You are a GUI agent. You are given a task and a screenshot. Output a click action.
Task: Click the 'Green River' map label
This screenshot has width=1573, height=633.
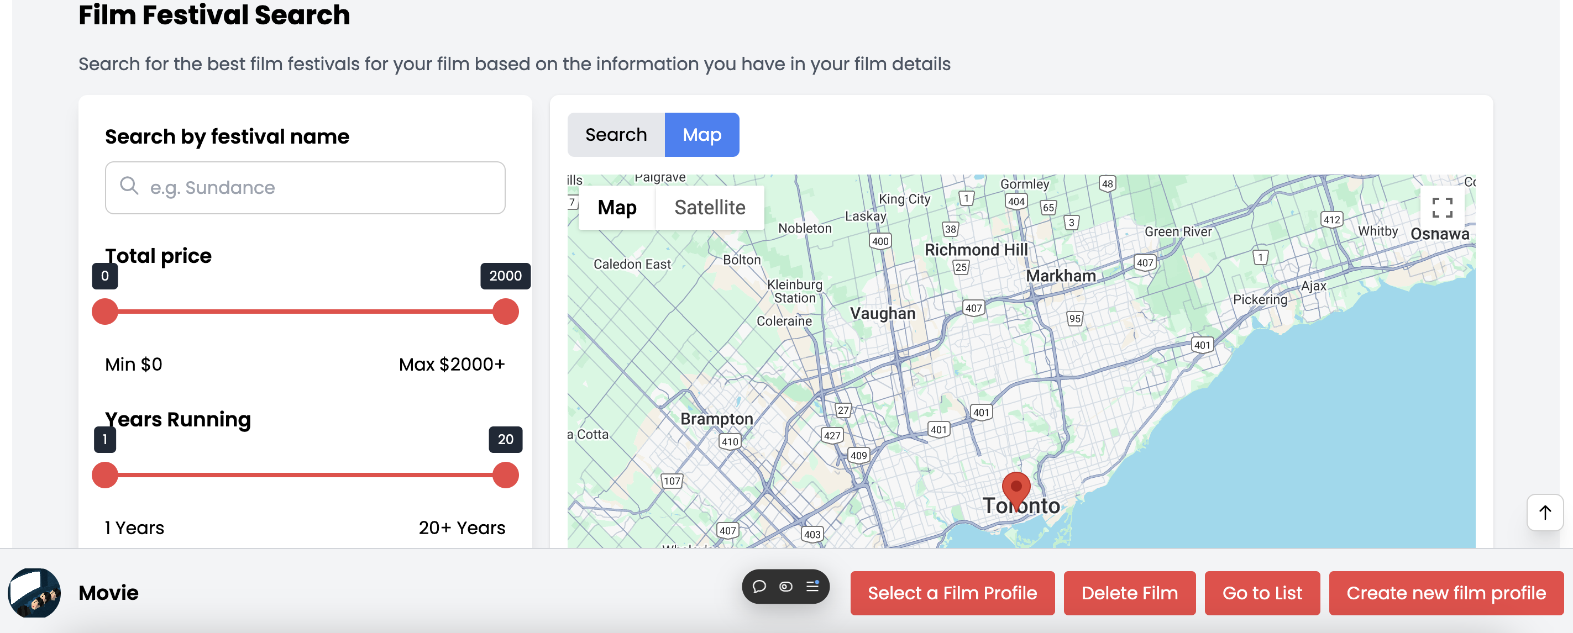[x=1178, y=232]
